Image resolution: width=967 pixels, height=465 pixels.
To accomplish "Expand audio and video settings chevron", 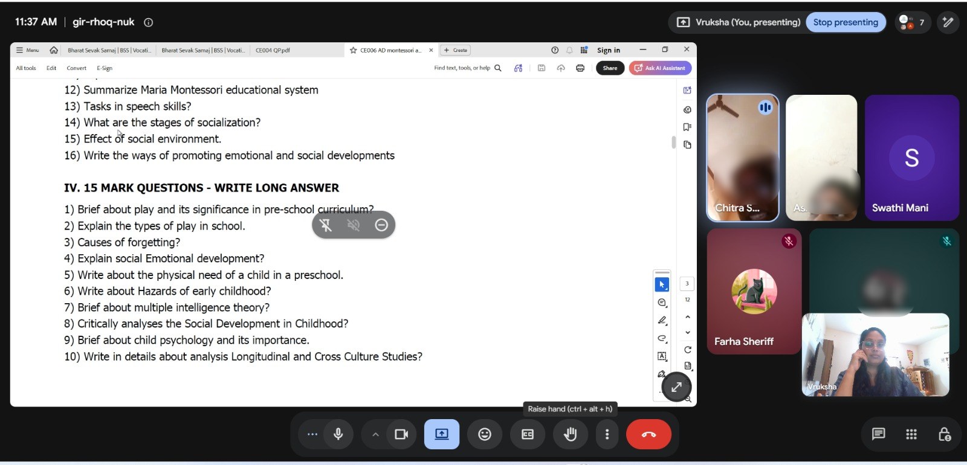I will coord(375,434).
